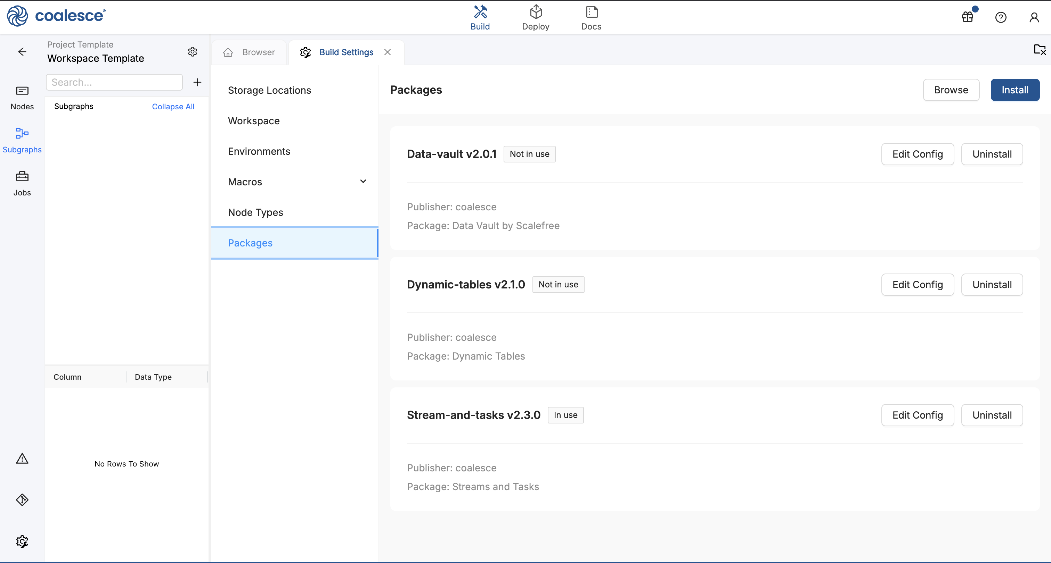Click the problems warning triangle icon
The image size is (1051, 563).
point(22,459)
